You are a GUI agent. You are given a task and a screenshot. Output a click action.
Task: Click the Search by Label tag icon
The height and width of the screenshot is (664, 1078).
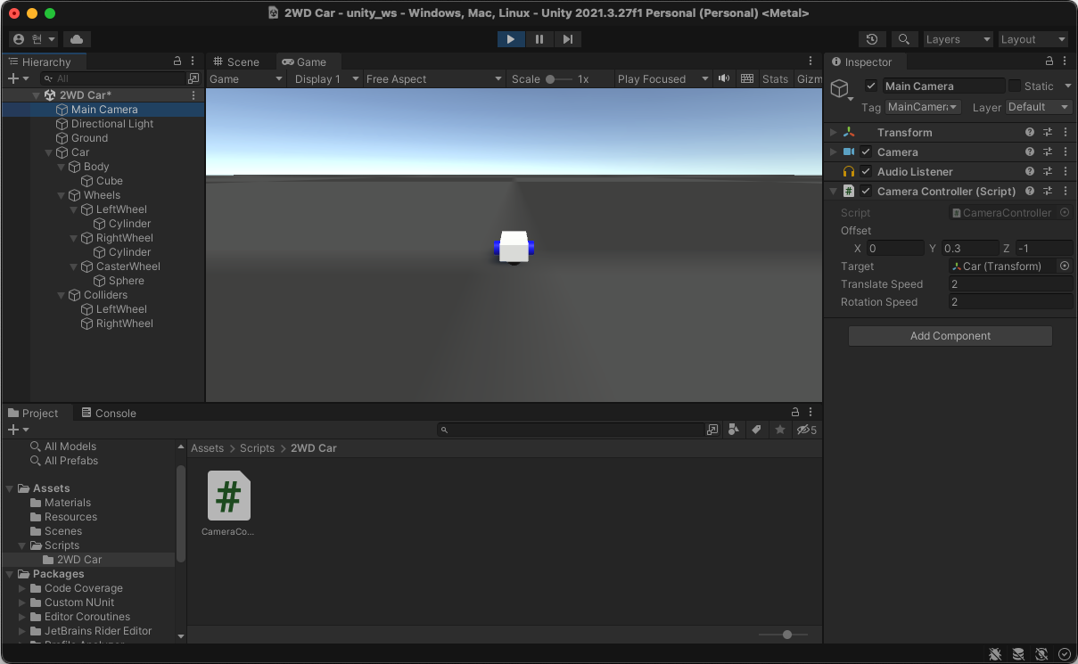(x=756, y=430)
